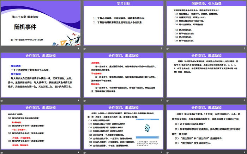The width and height of the screenshot is (247, 154).
Task: Click the animation star icon under slide 6
Action: [x=168, y=101]
